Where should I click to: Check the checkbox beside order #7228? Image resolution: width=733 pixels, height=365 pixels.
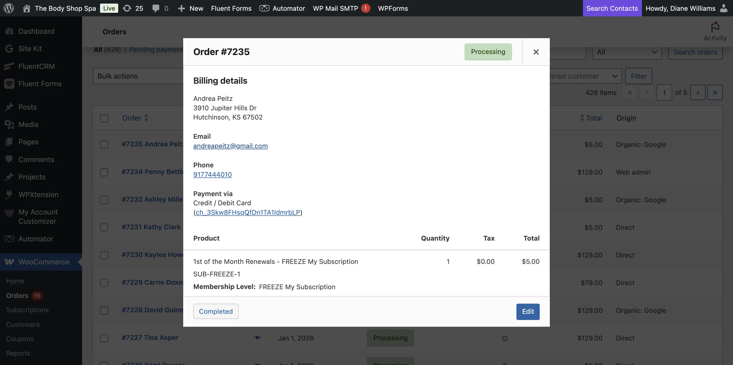coord(104,310)
